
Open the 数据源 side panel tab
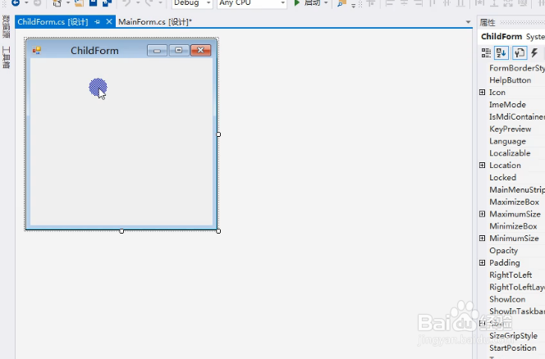tap(6, 27)
